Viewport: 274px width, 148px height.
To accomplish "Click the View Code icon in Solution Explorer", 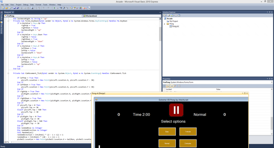I will [176, 15].
